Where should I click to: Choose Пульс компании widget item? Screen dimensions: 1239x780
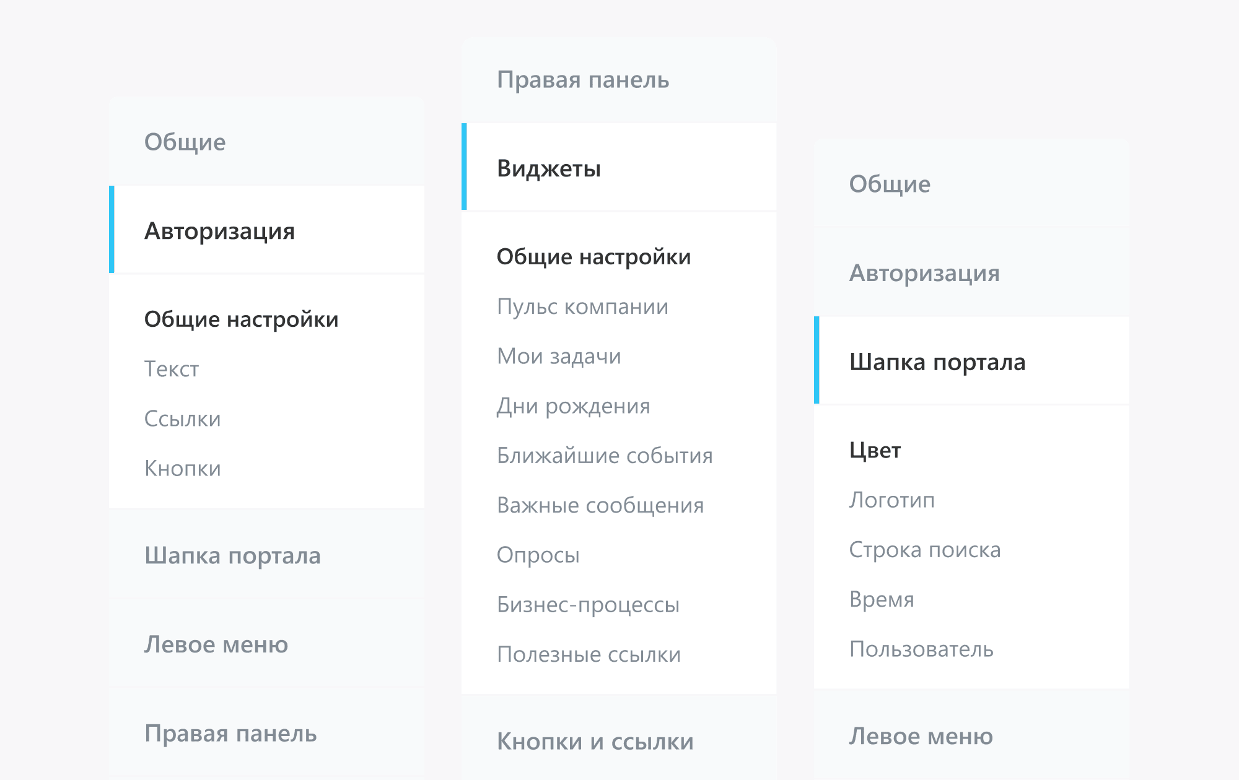click(x=582, y=306)
